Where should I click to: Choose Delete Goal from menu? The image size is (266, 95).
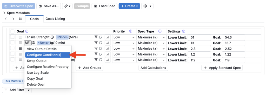click(48, 84)
